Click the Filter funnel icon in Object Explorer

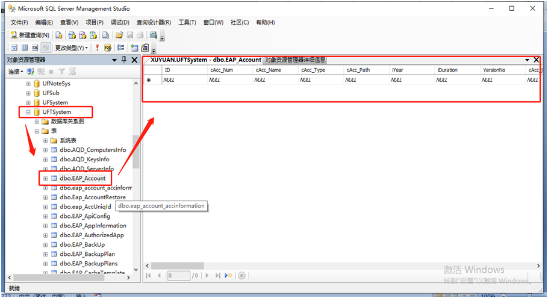point(61,72)
